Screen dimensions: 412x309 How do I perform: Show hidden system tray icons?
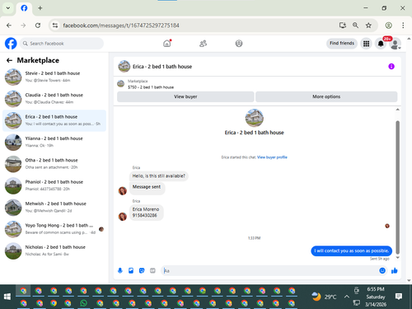[x=347, y=297]
